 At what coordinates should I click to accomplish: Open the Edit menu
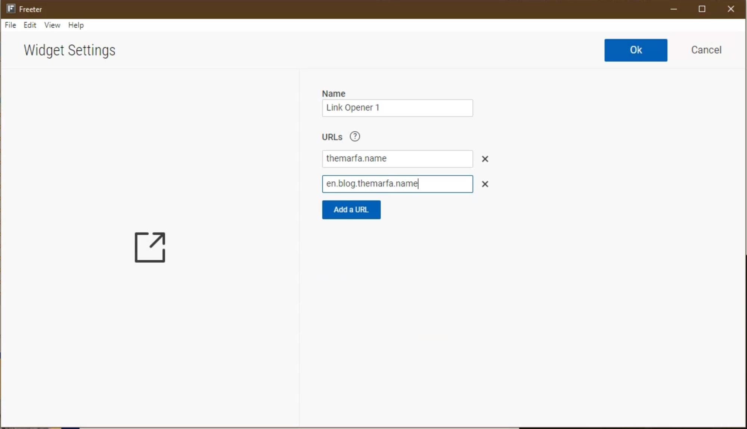[30, 25]
